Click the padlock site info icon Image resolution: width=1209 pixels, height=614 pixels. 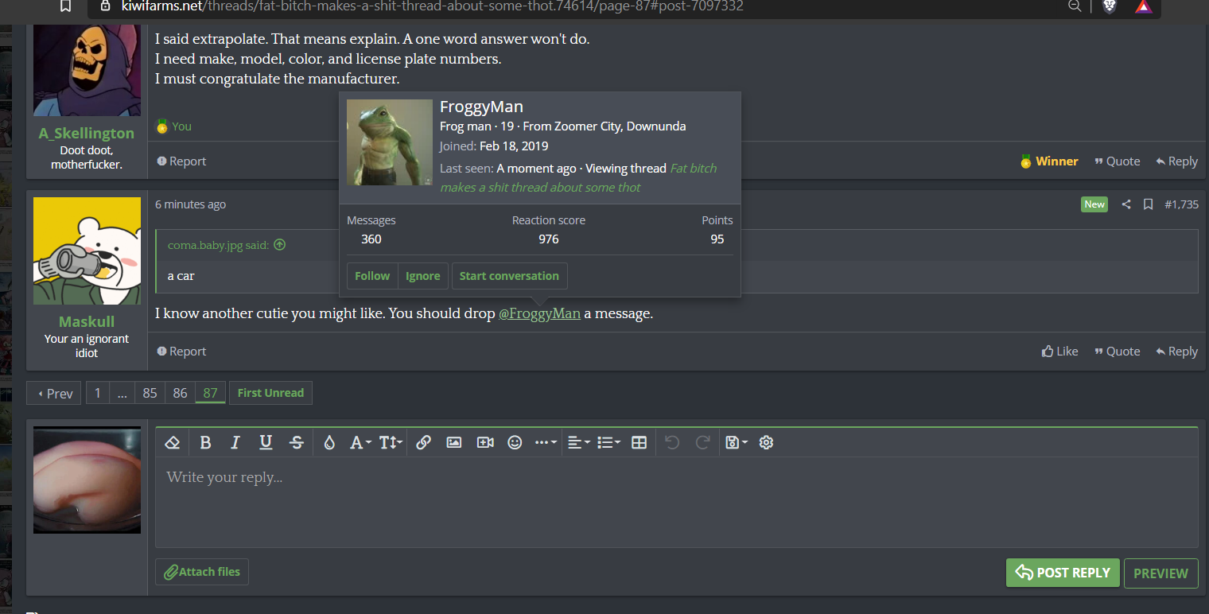pos(105,6)
